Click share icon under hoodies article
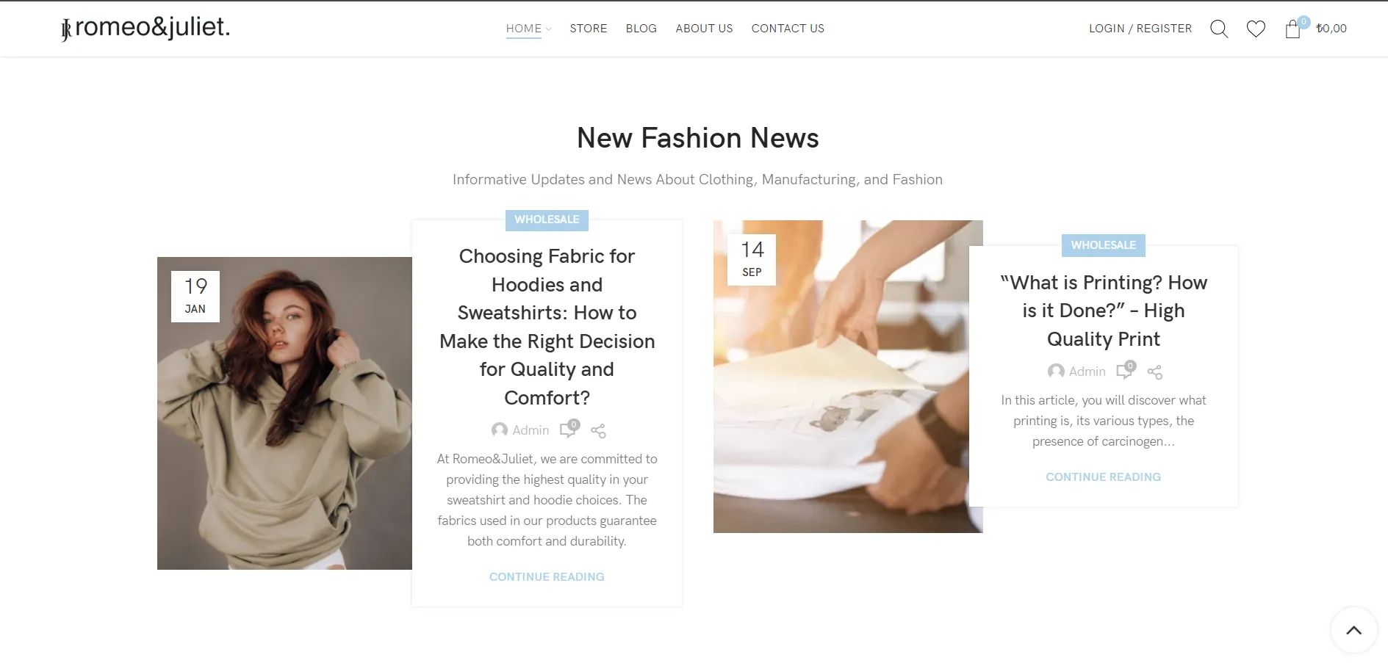Image resolution: width=1388 pixels, height=663 pixels. (x=598, y=431)
